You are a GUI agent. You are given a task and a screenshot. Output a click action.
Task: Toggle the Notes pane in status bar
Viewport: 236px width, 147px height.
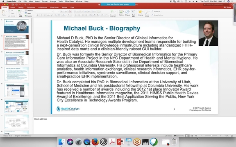(x=168, y=136)
